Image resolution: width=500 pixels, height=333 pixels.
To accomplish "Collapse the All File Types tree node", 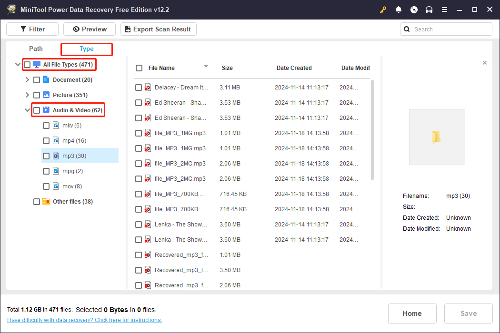I will (x=18, y=64).
